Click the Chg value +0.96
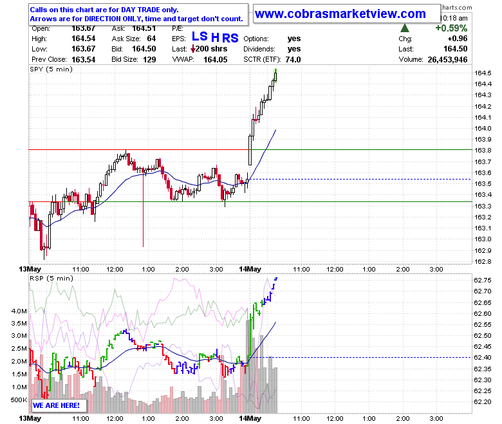 point(458,39)
